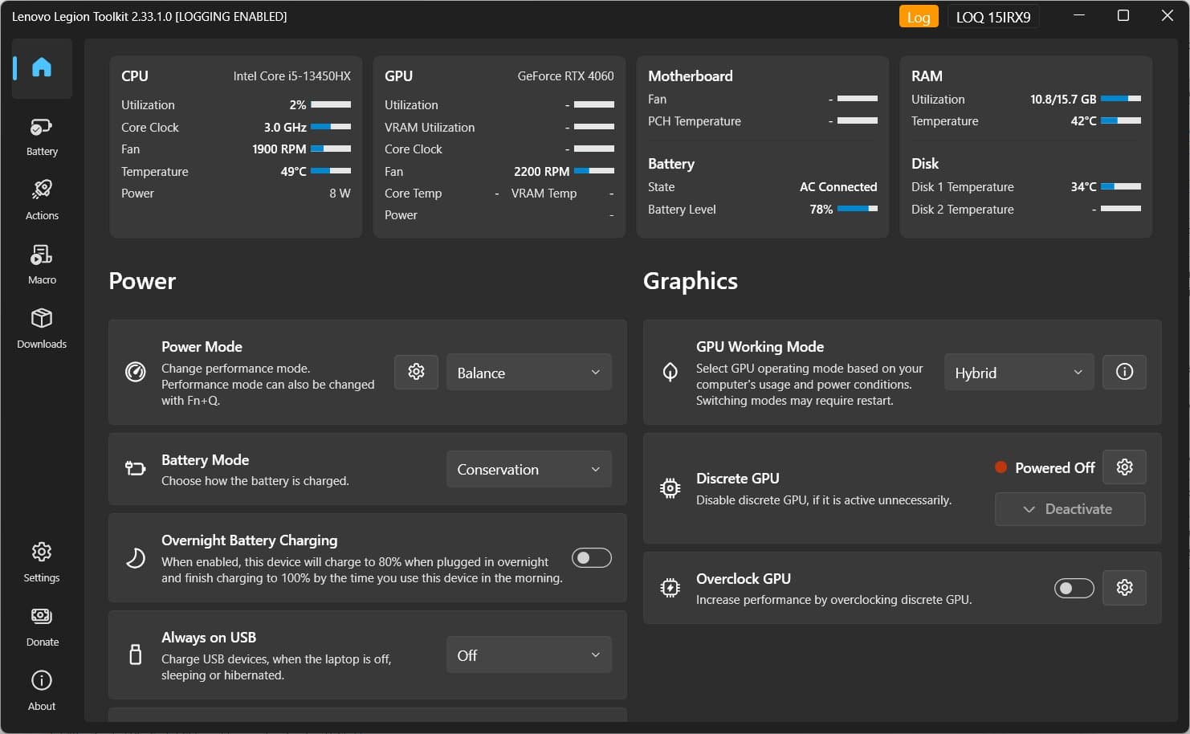The width and height of the screenshot is (1190, 734).
Task: Click the 10.8/15.7 GB RAM value
Action: (1063, 100)
